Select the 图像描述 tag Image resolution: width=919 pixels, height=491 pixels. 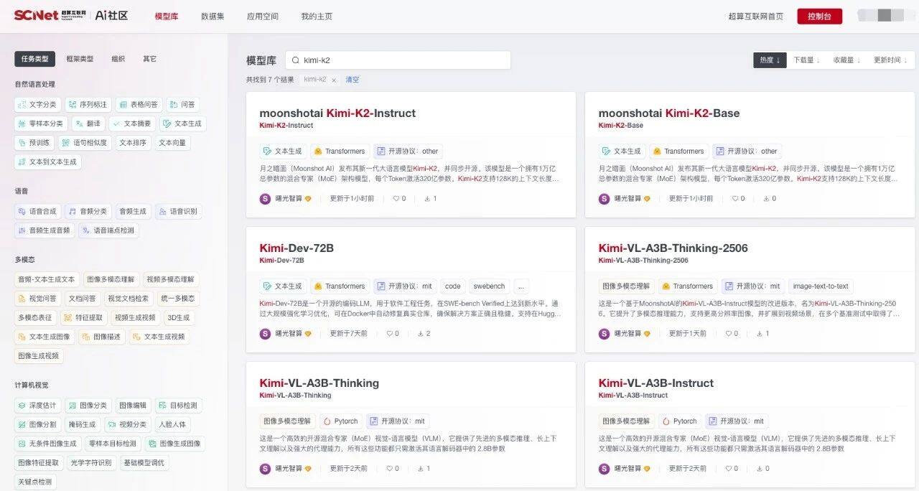[x=101, y=337]
